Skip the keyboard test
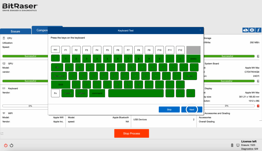The width and height of the screenshot is (262, 151). (x=169, y=109)
